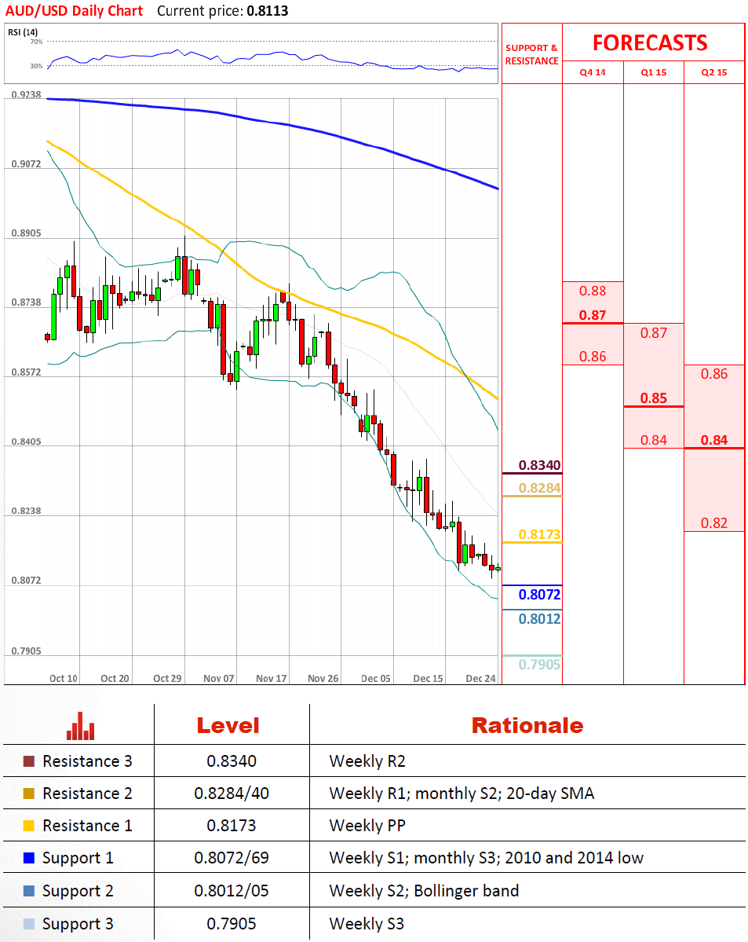
Task: Click the 0.8173 resistance level marker
Action: click(x=539, y=534)
